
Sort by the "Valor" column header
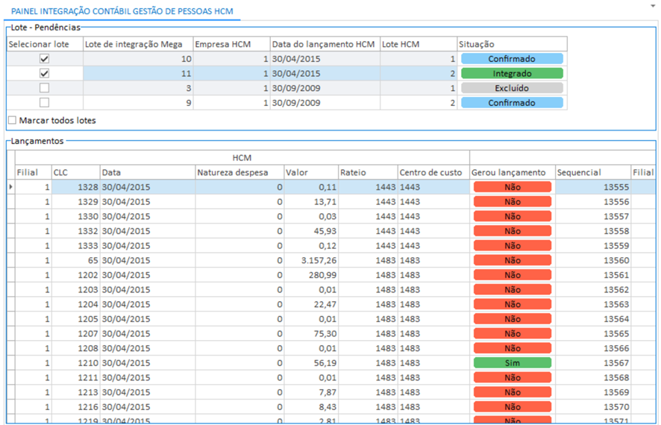(310, 172)
